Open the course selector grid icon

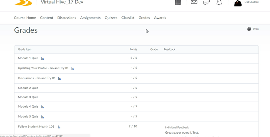point(178,2)
